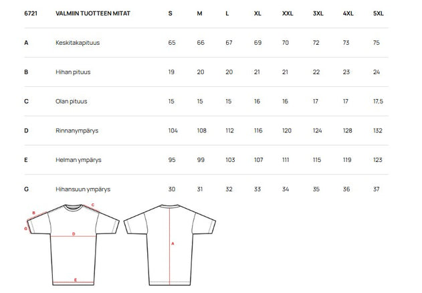The width and height of the screenshot is (422, 293).
Task: Click the red letter D chest marker on the diagram
Action: coord(73,234)
